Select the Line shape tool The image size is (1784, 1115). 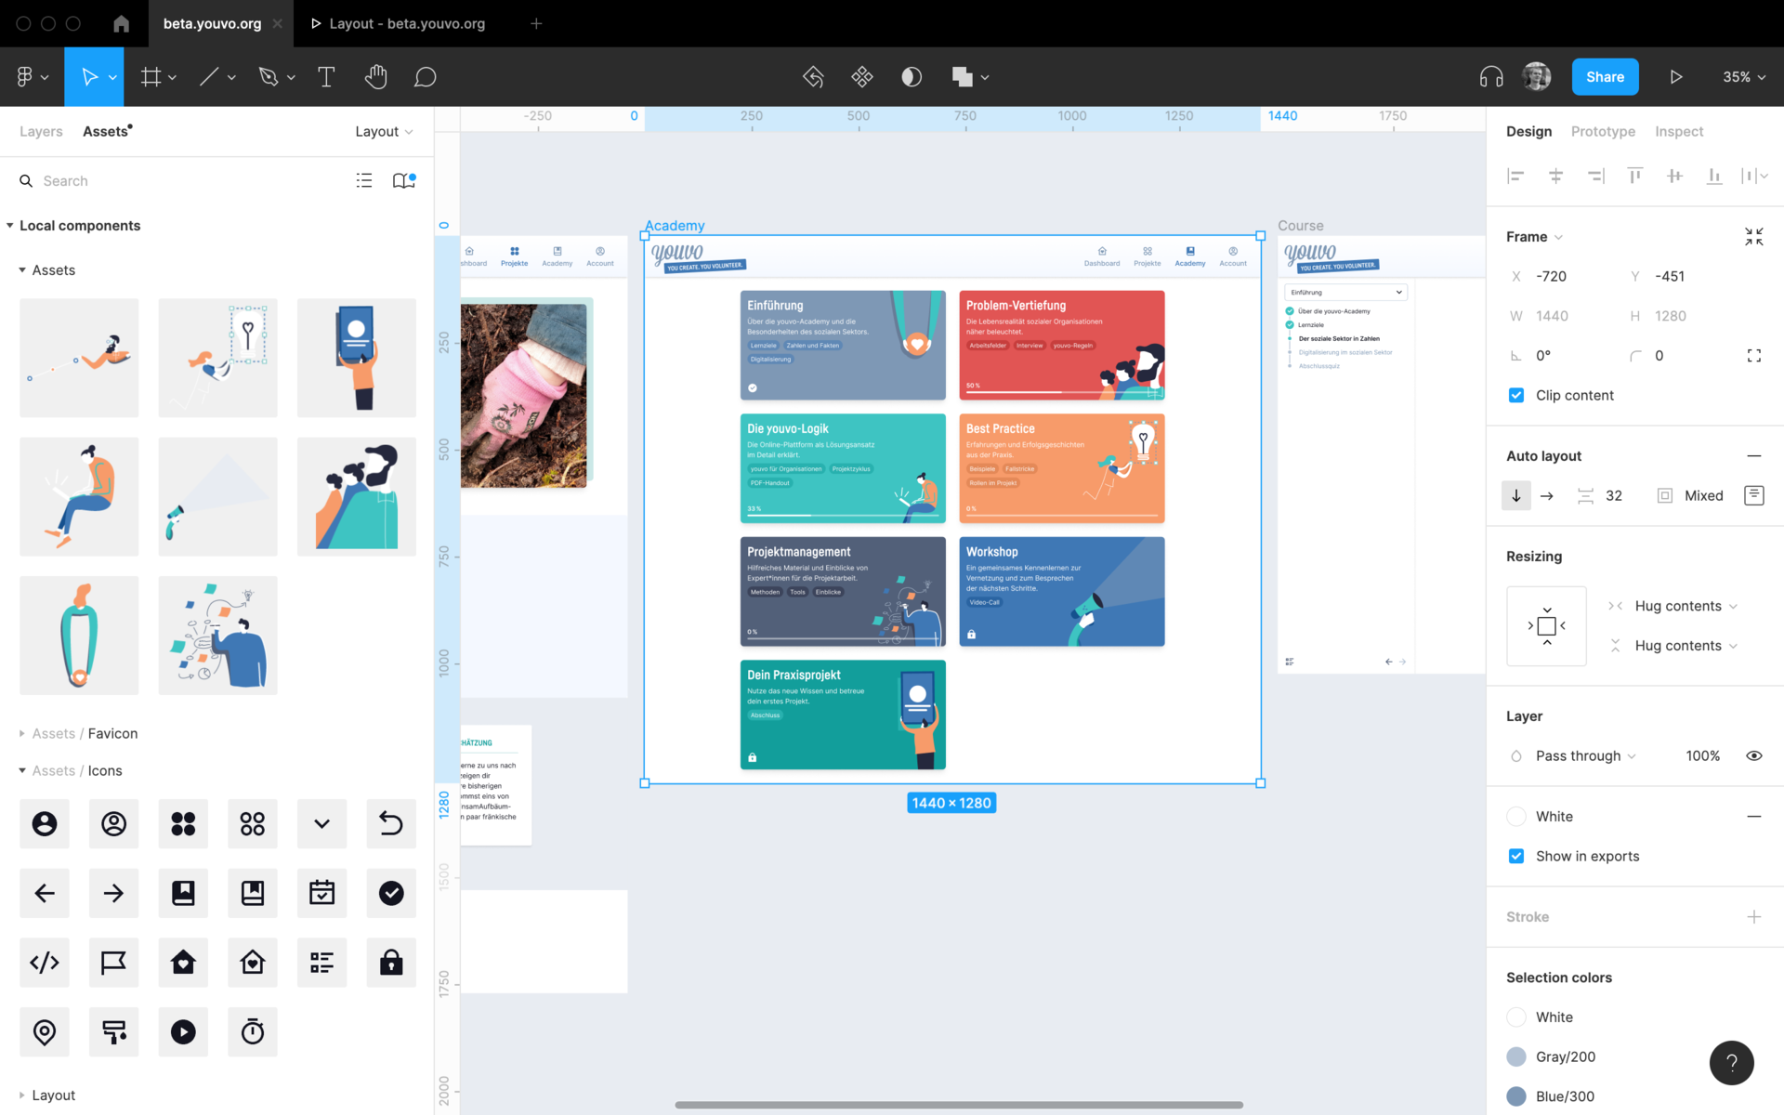point(209,77)
